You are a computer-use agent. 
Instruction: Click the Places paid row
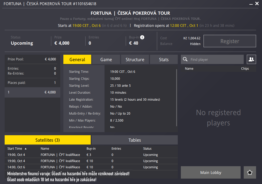click(x=32, y=83)
